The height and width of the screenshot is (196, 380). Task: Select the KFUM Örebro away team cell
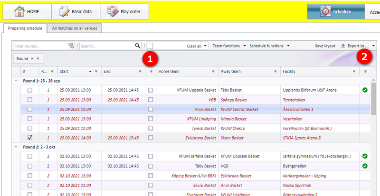(249, 129)
